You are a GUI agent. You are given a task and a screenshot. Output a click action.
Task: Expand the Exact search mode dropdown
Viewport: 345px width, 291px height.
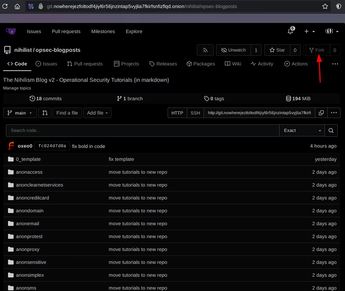pos(302,131)
